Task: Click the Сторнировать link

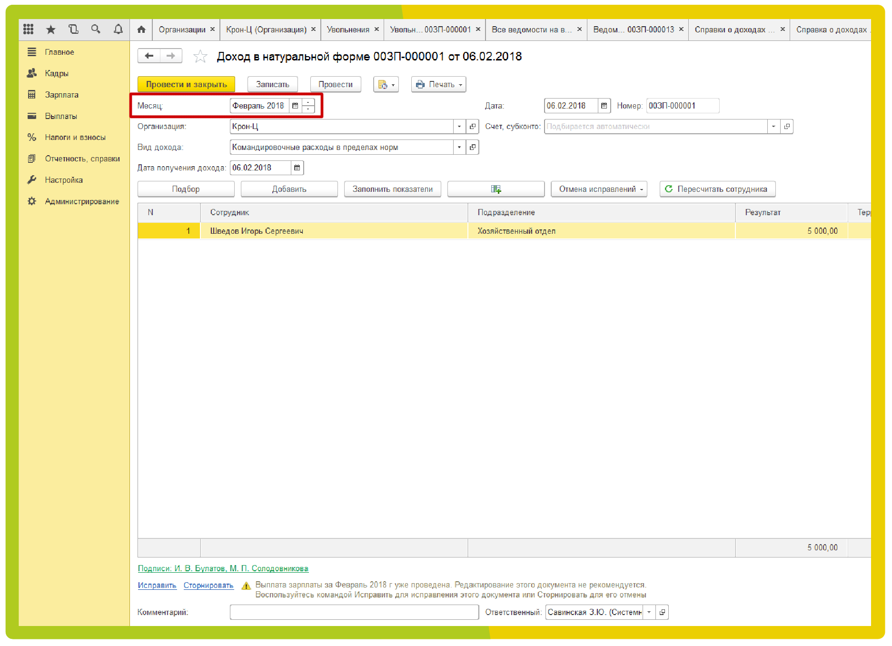Action: pyautogui.click(x=208, y=586)
